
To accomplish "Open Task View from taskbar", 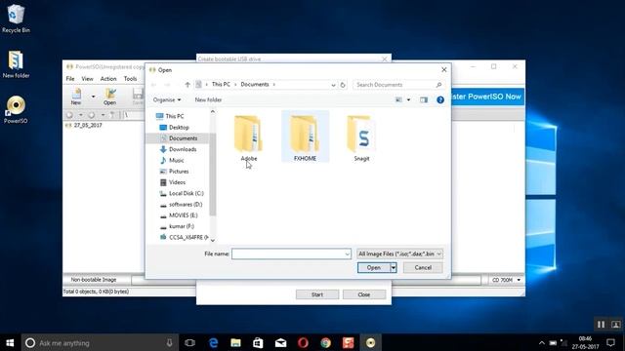I will 190,342.
